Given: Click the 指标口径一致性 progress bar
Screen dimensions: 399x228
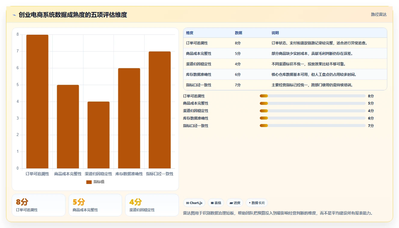Looking at the screenshot, I should (313, 126).
